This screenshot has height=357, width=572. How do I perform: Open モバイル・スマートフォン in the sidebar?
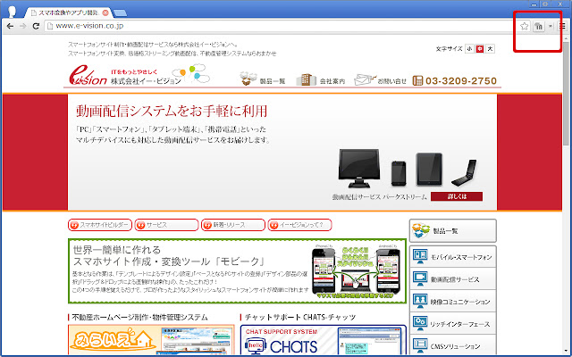(453, 257)
